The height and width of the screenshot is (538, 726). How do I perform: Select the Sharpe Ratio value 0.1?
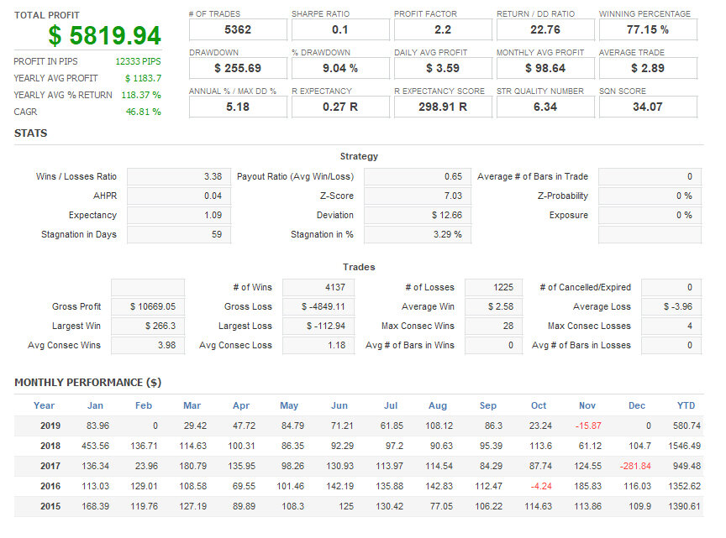click(x=340, y=29)
